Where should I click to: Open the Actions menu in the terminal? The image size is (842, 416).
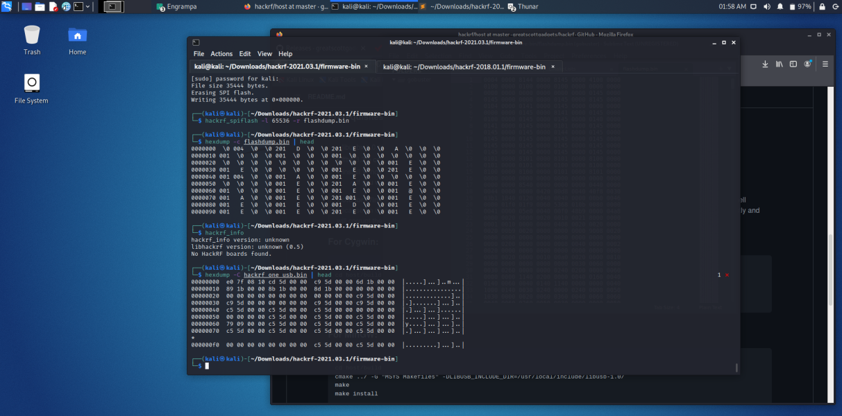coord(221,53)
